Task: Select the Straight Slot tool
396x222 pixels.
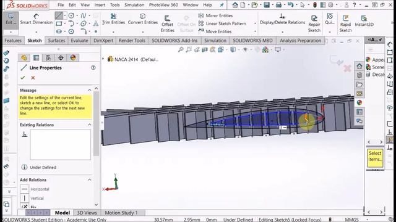Action: coord(59,31)
